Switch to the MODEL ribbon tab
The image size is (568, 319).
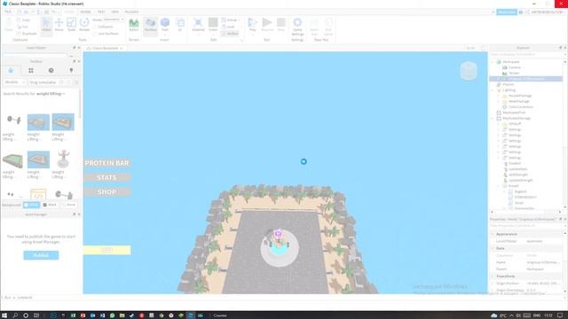[x=85, y=12]
